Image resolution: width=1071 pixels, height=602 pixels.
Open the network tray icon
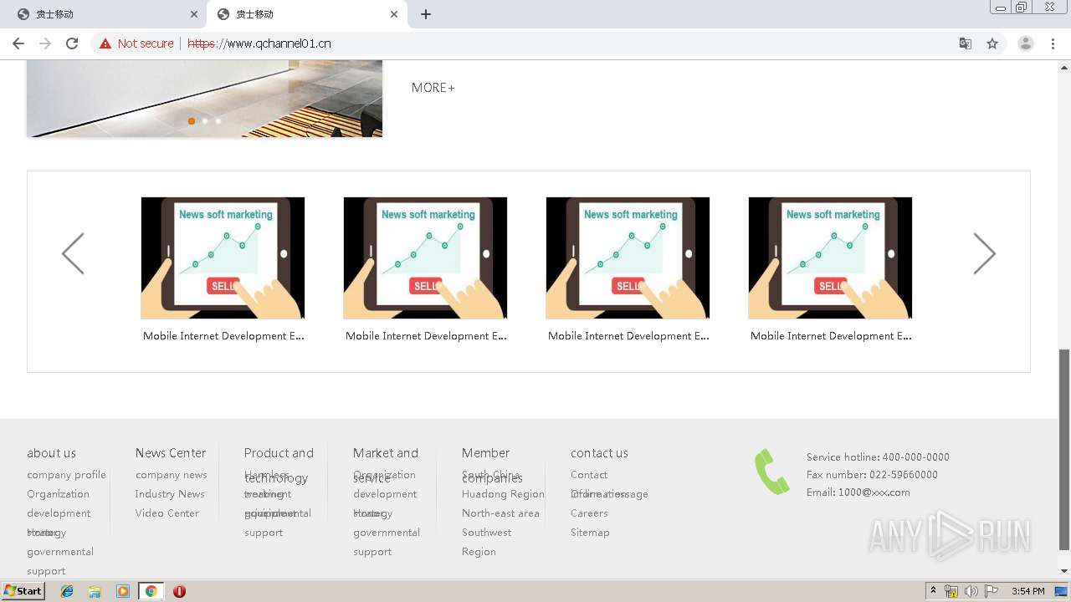(x=951, y=591)
